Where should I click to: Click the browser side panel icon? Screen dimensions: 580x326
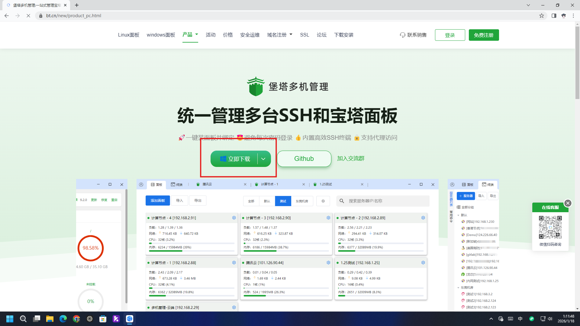click(x=554, y=16)
